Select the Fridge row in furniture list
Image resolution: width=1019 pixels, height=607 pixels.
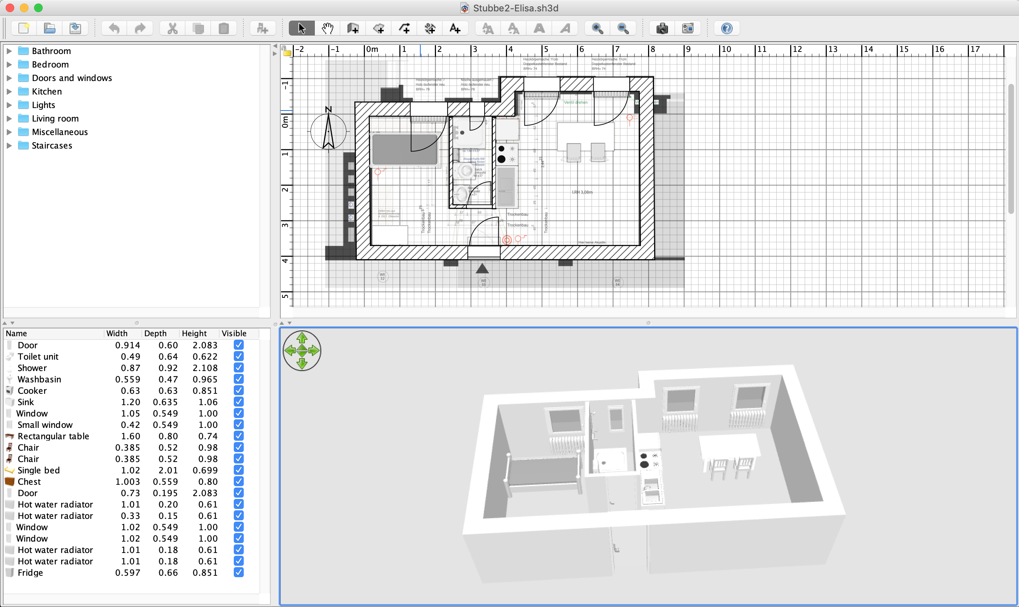point(131,572)
